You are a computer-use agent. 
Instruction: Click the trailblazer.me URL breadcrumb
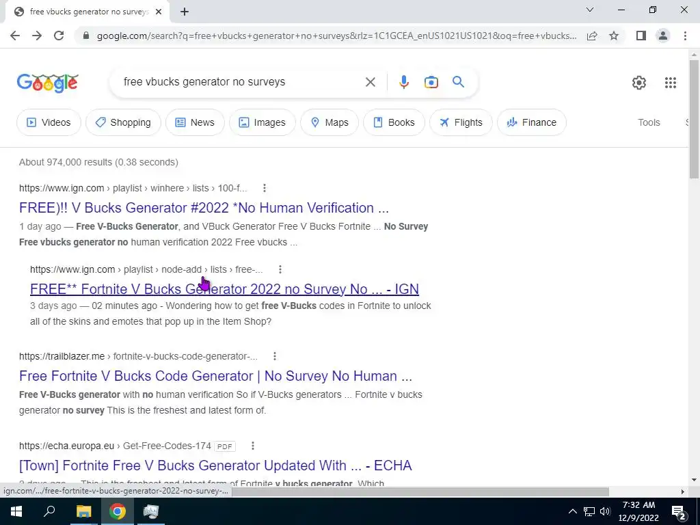coord(138,356)
